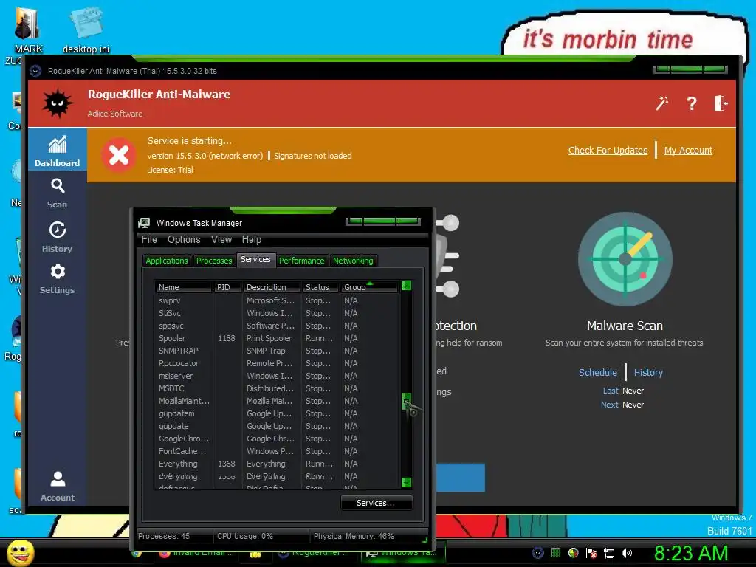Select the GoogleChro... service row
Viewport: 756px width, 567px height.
point(277,439)
